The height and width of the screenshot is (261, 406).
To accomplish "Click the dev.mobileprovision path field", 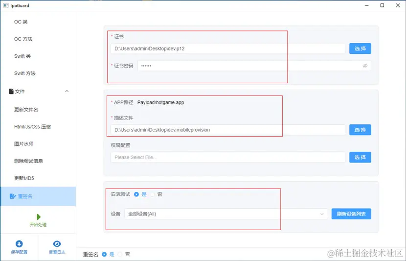I will pos(228,130).
